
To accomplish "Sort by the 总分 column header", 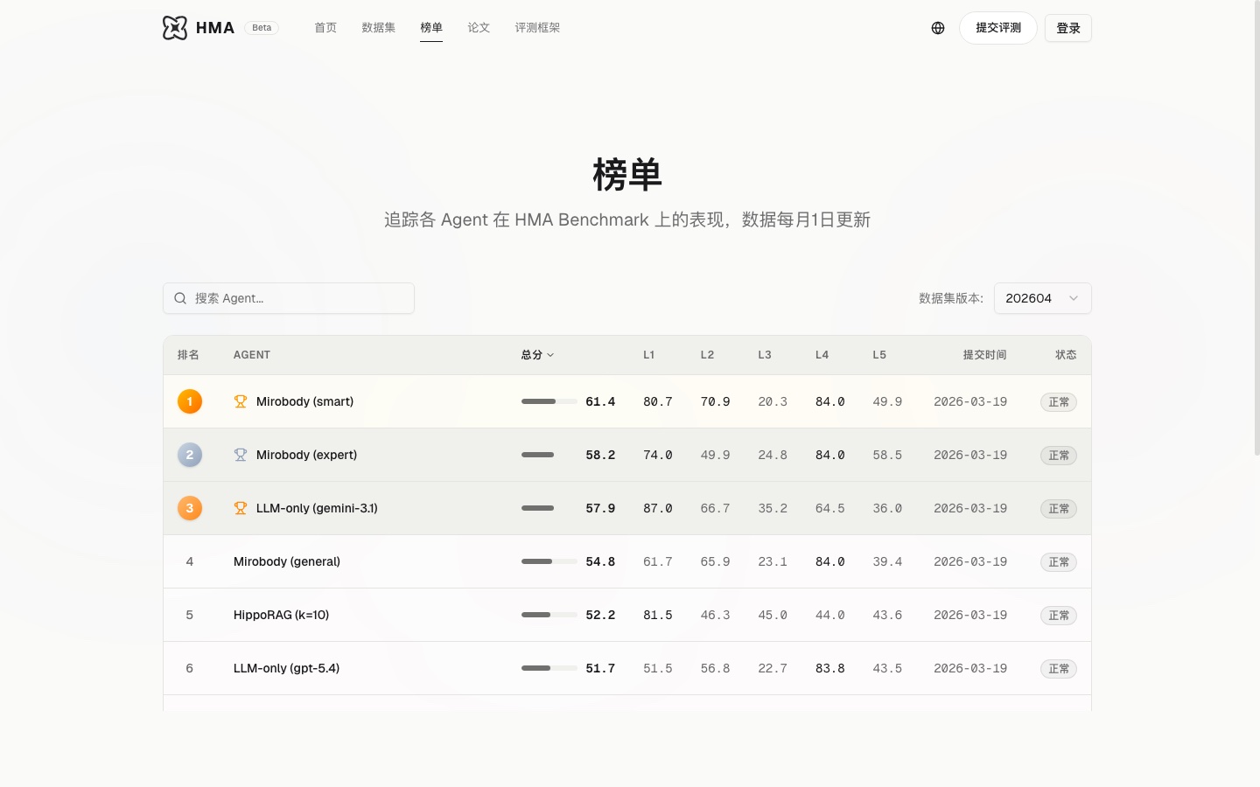I will [x=537, y=355].
